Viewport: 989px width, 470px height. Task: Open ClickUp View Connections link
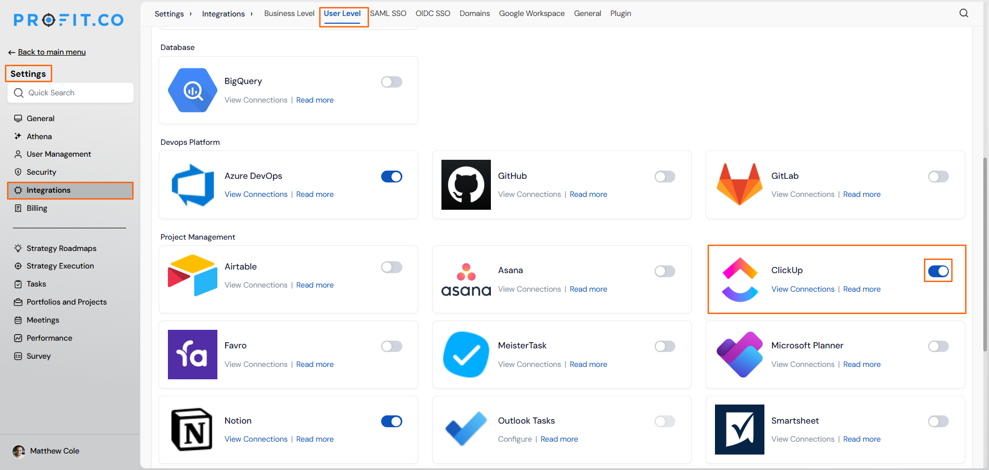[803, 289]
